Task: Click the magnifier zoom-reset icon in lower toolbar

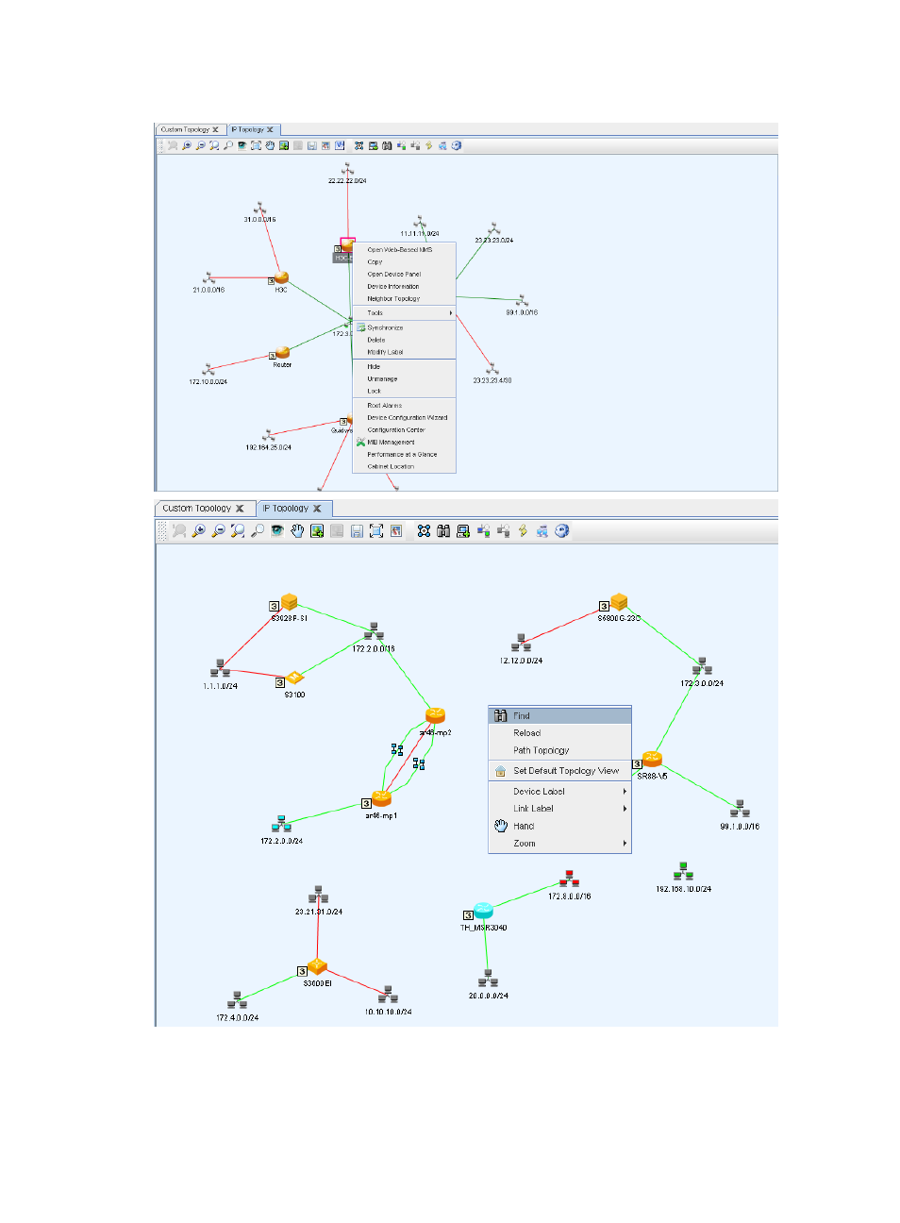Action: click(258, 531)
